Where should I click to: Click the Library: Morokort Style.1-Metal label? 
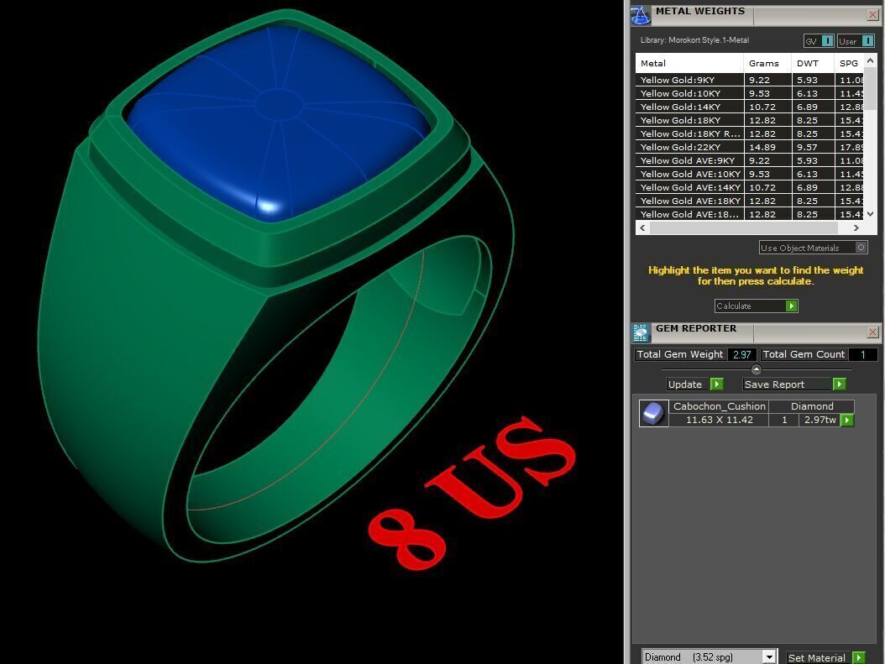point(694,40)
